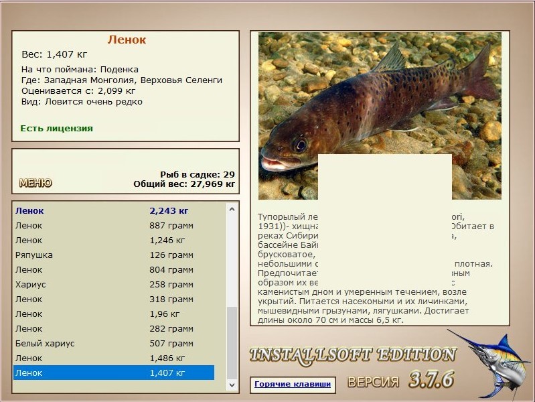535x402 pixels.
Task: Click the lenok fish photo
Action: tap(380, 116)
